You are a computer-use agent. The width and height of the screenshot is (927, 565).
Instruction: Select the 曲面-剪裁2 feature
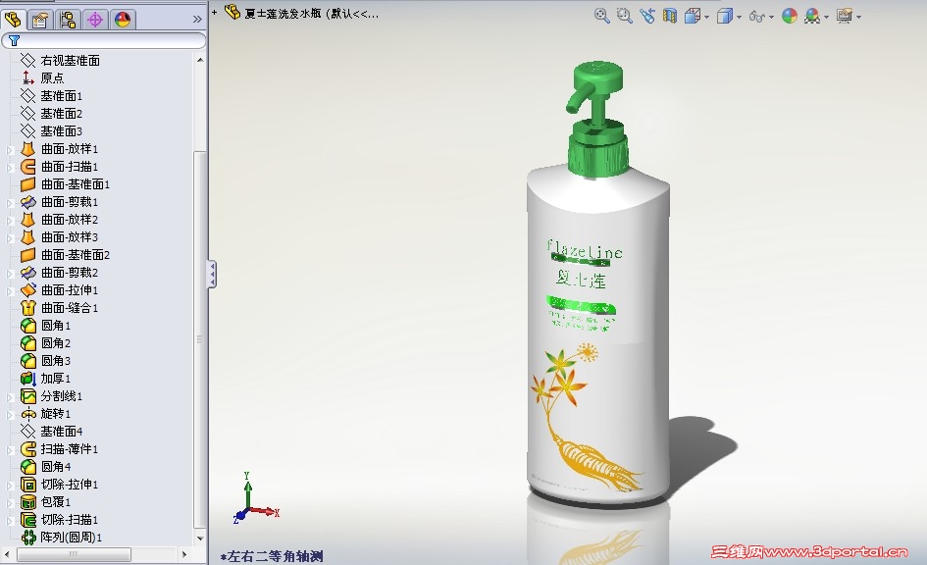(70, 273)
